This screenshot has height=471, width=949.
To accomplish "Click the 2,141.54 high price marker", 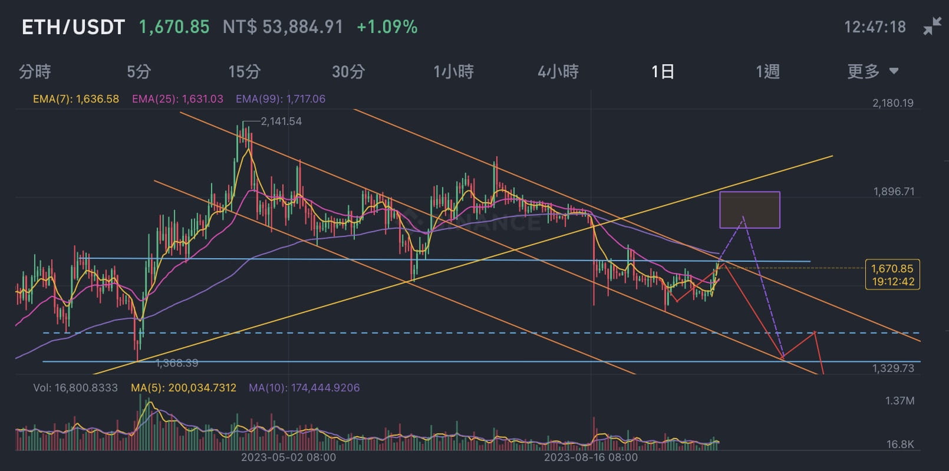I will pyautogui.click(x=281, y=121).
